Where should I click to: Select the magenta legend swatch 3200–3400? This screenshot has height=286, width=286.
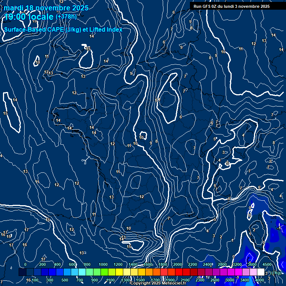239,272
